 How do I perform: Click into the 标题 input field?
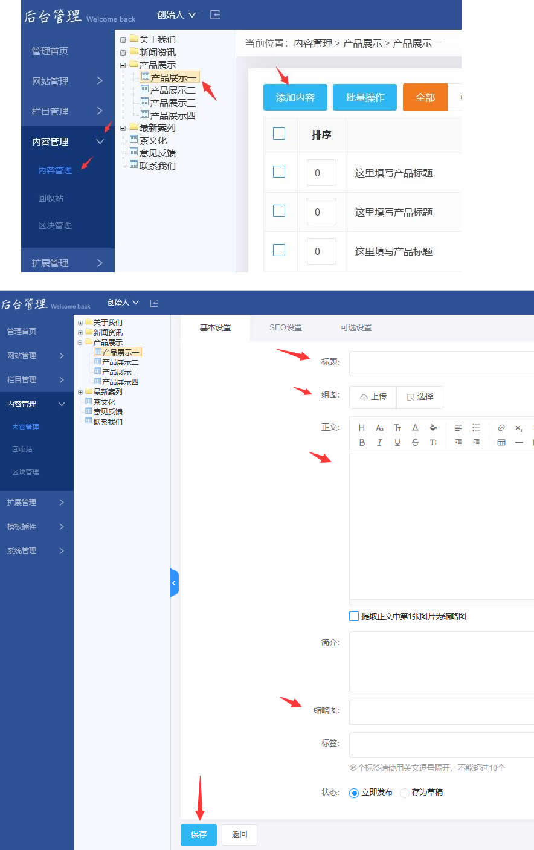click(441, 363)
